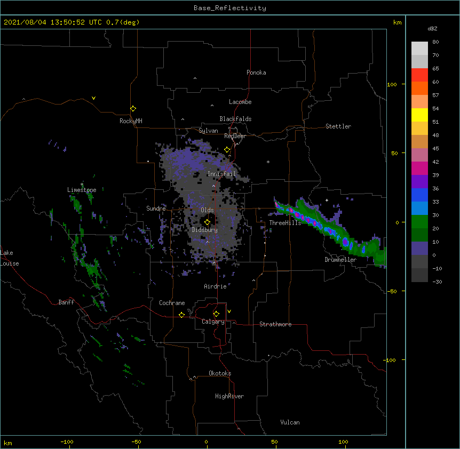
Task: Click the RockyMH label
Action: pos(131,121)
